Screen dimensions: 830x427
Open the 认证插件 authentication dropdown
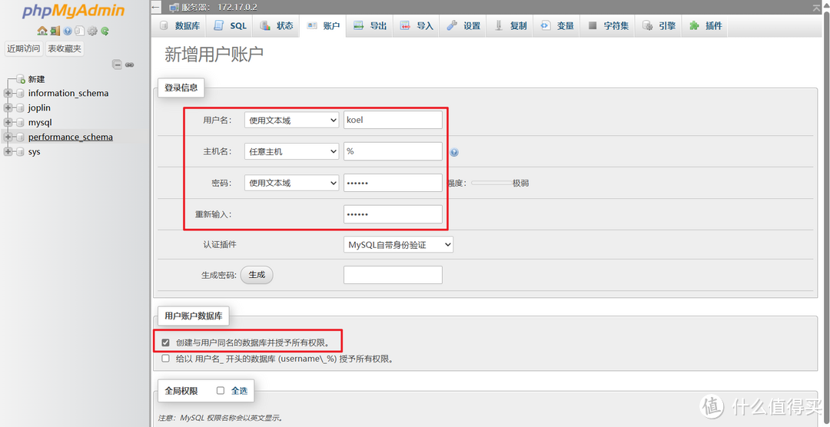point(398,244)
